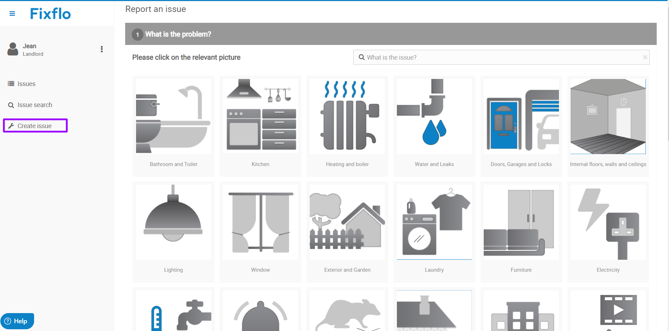
Task: Open the three-dot profile options menu
Action: 102,49
